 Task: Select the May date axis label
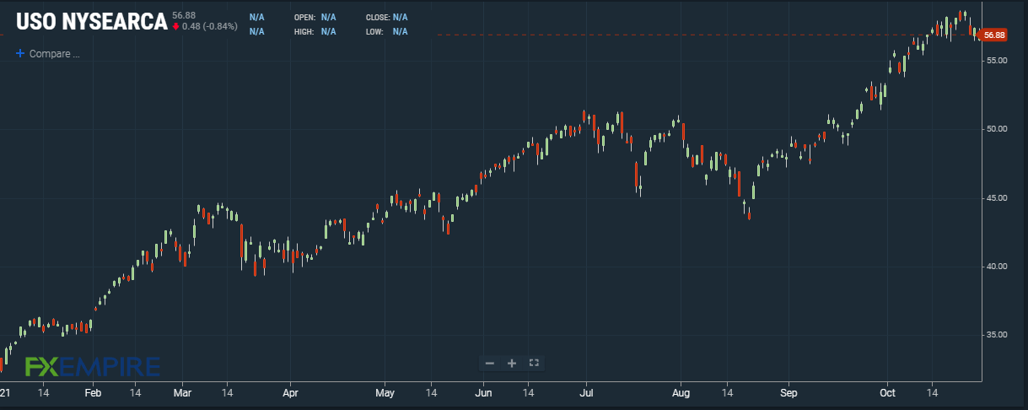[385, 393]
